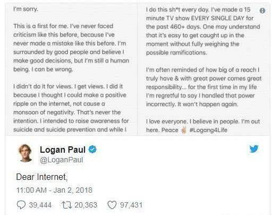Click the "Dear Internet," tweet text

pos(42,177)
